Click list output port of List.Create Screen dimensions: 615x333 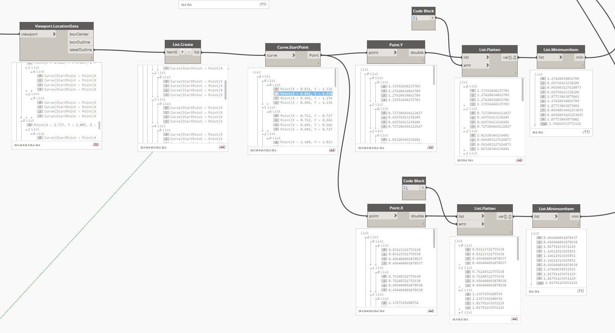(197, 52)
